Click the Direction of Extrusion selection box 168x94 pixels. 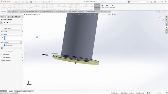click(13, 38)
